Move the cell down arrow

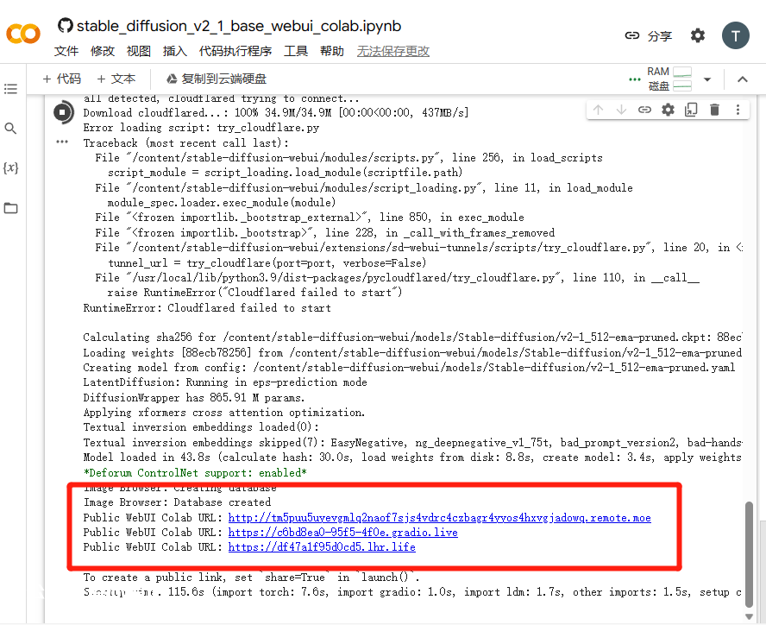[x=621, y=110]
